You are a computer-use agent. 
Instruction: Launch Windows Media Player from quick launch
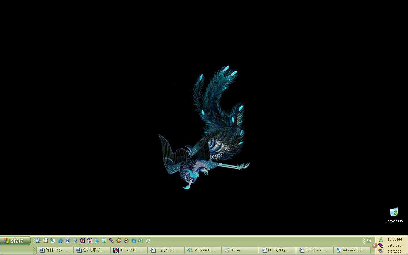click(126, 241)
